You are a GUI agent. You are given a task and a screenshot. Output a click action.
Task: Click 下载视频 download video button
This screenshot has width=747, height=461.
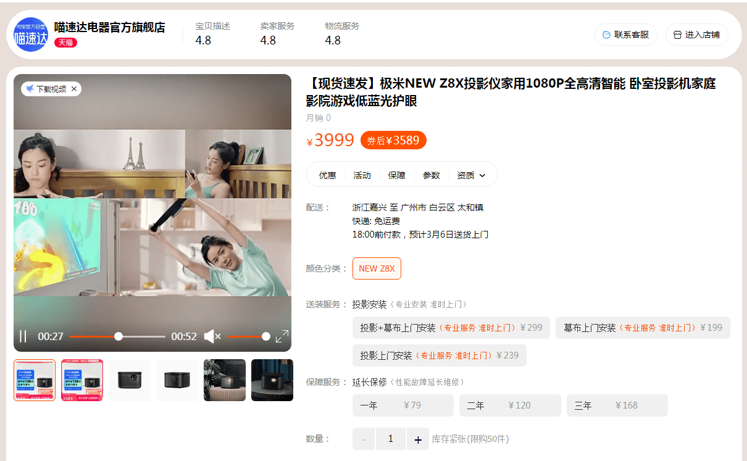(x=46, y=89)
